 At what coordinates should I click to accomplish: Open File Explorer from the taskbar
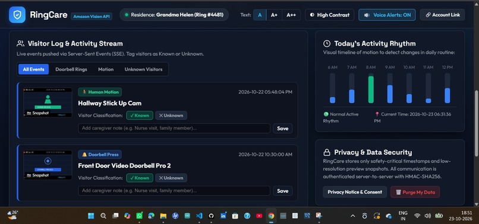pos(163,216)
